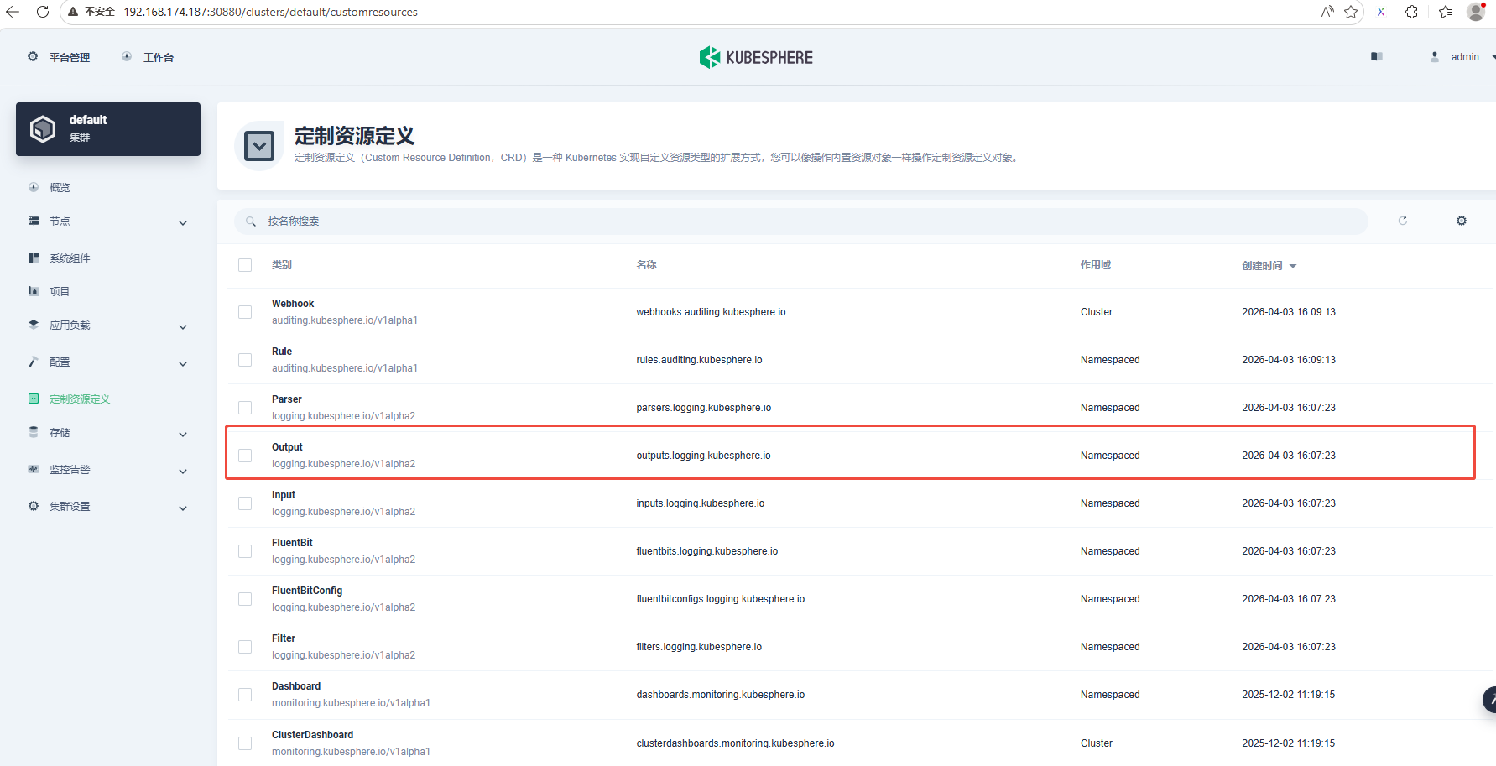
Task: Open browser extensions puzzle icon
Action: click(x=1412, y=12)
